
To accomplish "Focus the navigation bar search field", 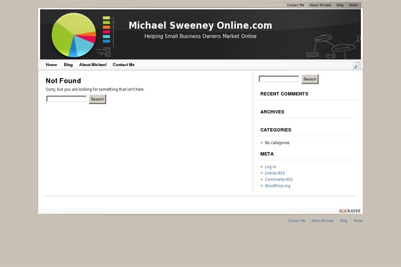I will 319,65.
